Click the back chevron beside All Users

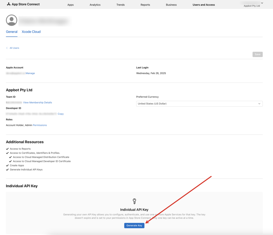click(7, 48)
